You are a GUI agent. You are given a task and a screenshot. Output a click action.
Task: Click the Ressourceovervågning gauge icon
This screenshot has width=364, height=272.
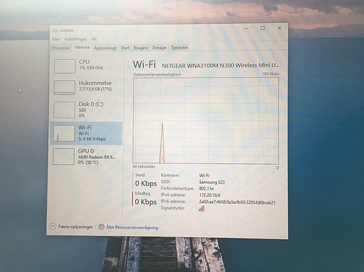point(101,227)
